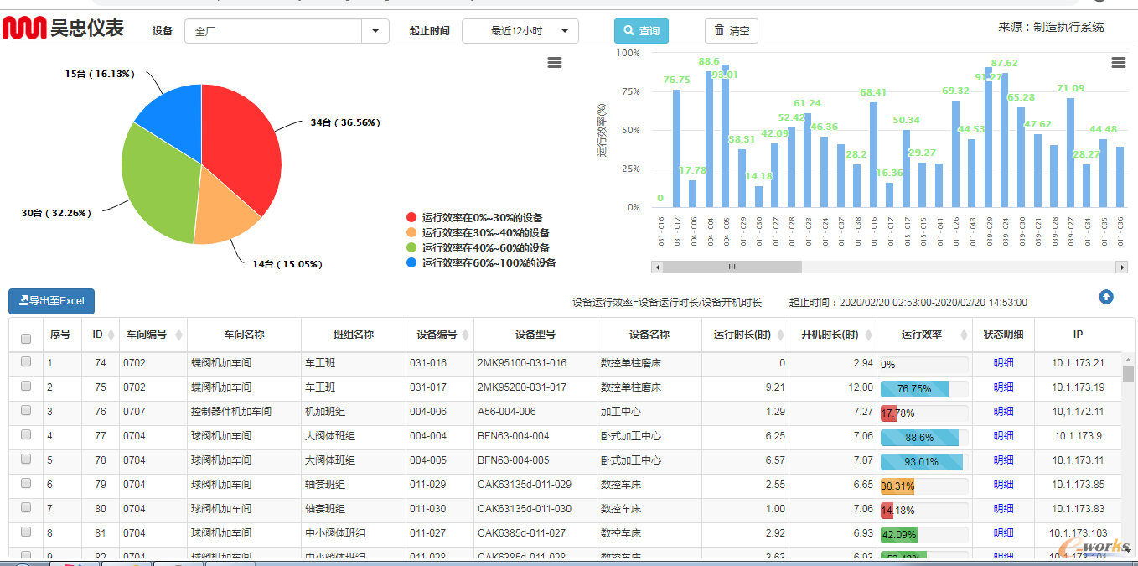Image resolution: width=1138 pixels, height=566 pixels.
Task: Click the 设备 全厂 input field
Action: click(273, 31)
